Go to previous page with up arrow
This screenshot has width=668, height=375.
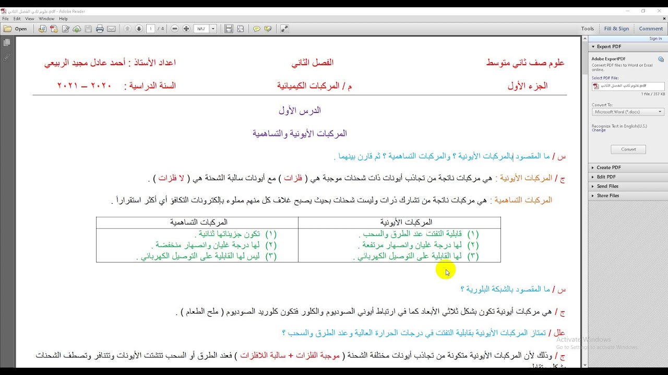coord(127,29)
